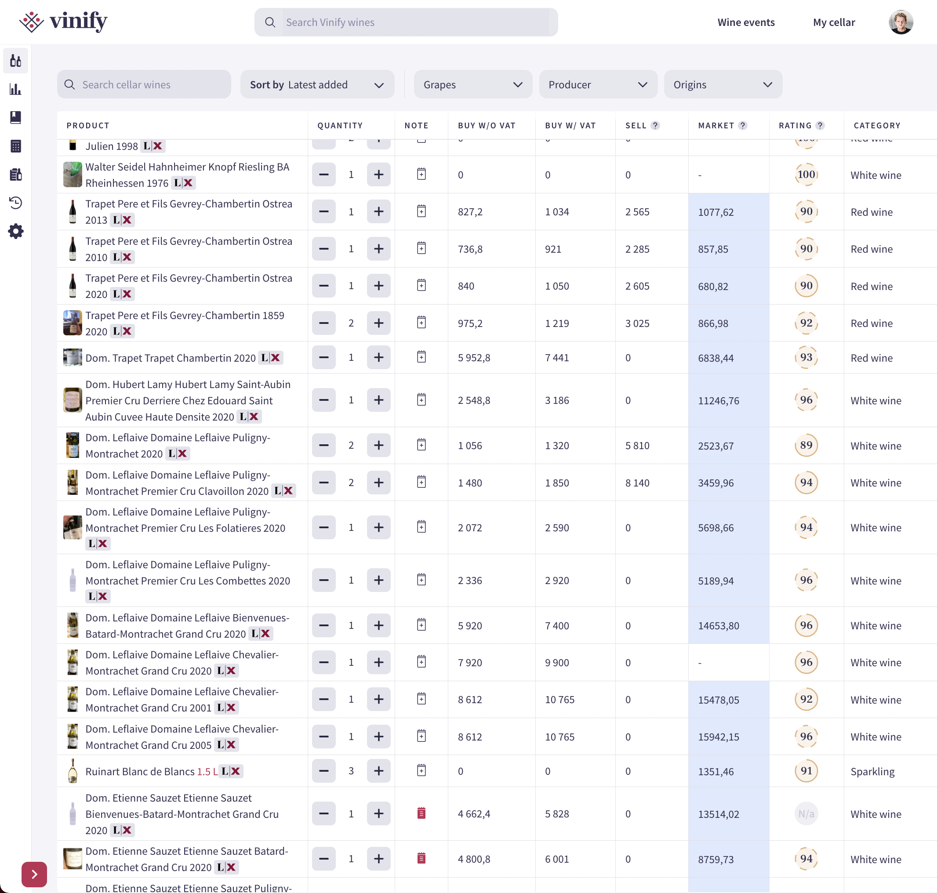Viewport: 937px width, 893px height.
Task: Open the bar chart statistics sidebar icon
Action: coord(16,89)
